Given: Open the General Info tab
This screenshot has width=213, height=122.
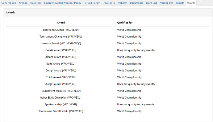Looking at the screenshot, I should point(9,3).
